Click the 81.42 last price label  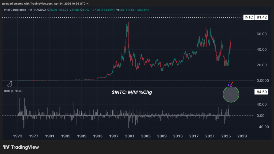tap(261, 17)
